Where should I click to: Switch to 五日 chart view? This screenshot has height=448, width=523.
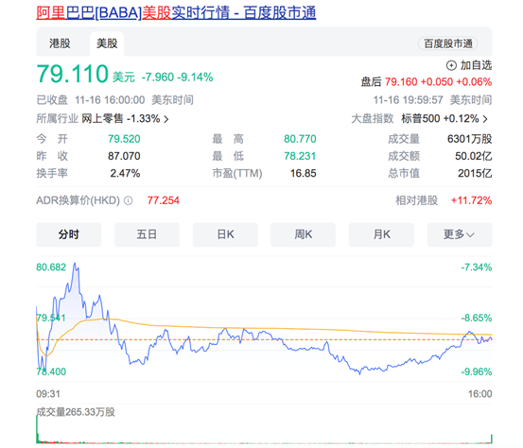[147, 234]
